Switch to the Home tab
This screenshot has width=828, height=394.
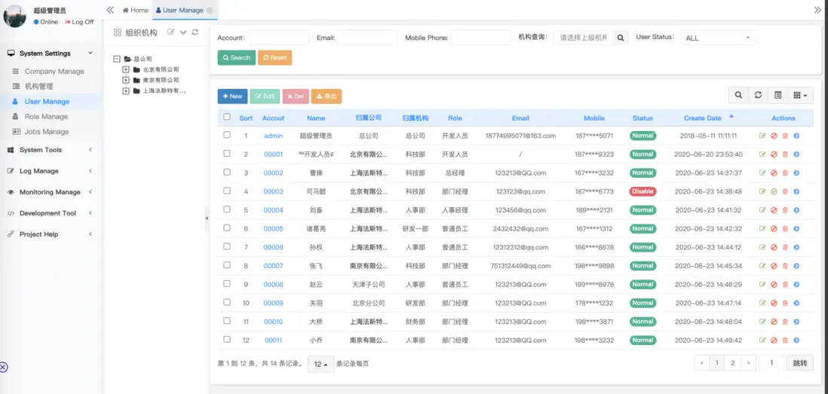pos(136,11)
